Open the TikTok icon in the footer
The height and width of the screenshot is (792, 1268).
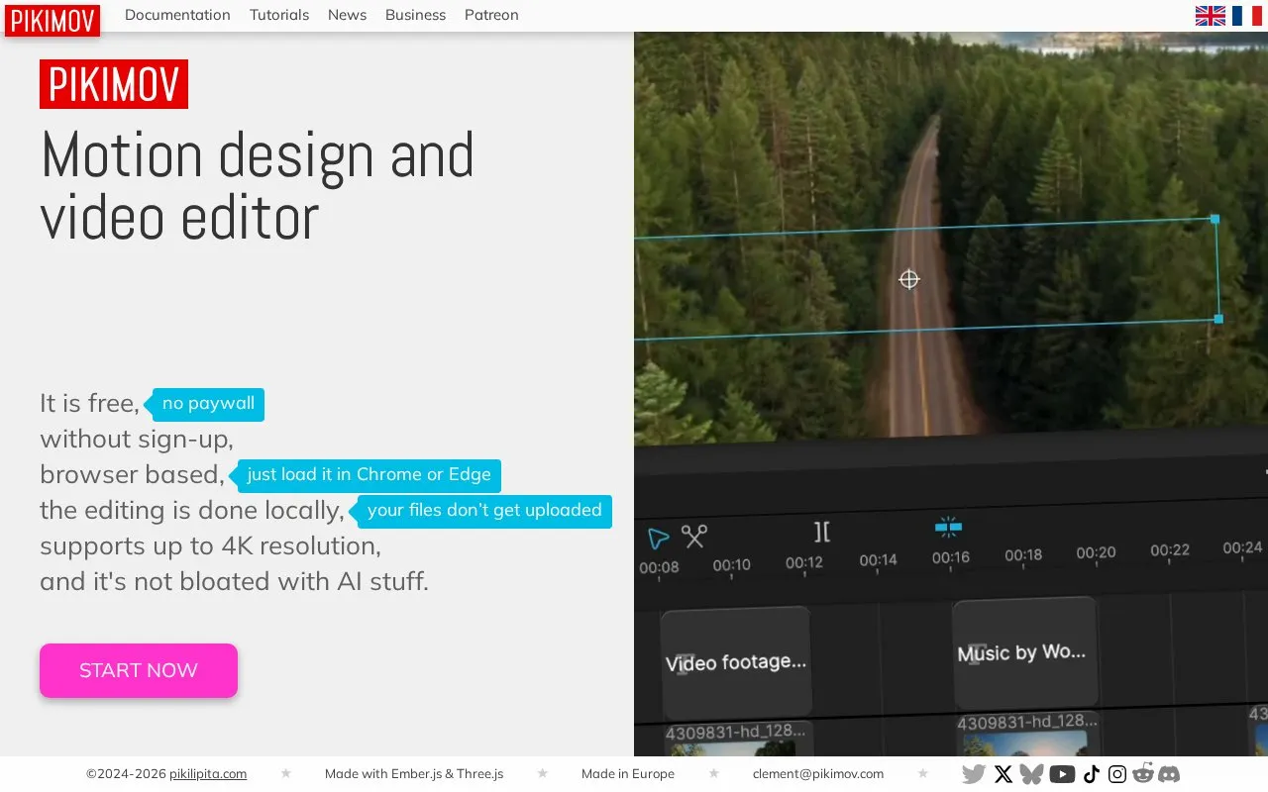[1092, 774]
